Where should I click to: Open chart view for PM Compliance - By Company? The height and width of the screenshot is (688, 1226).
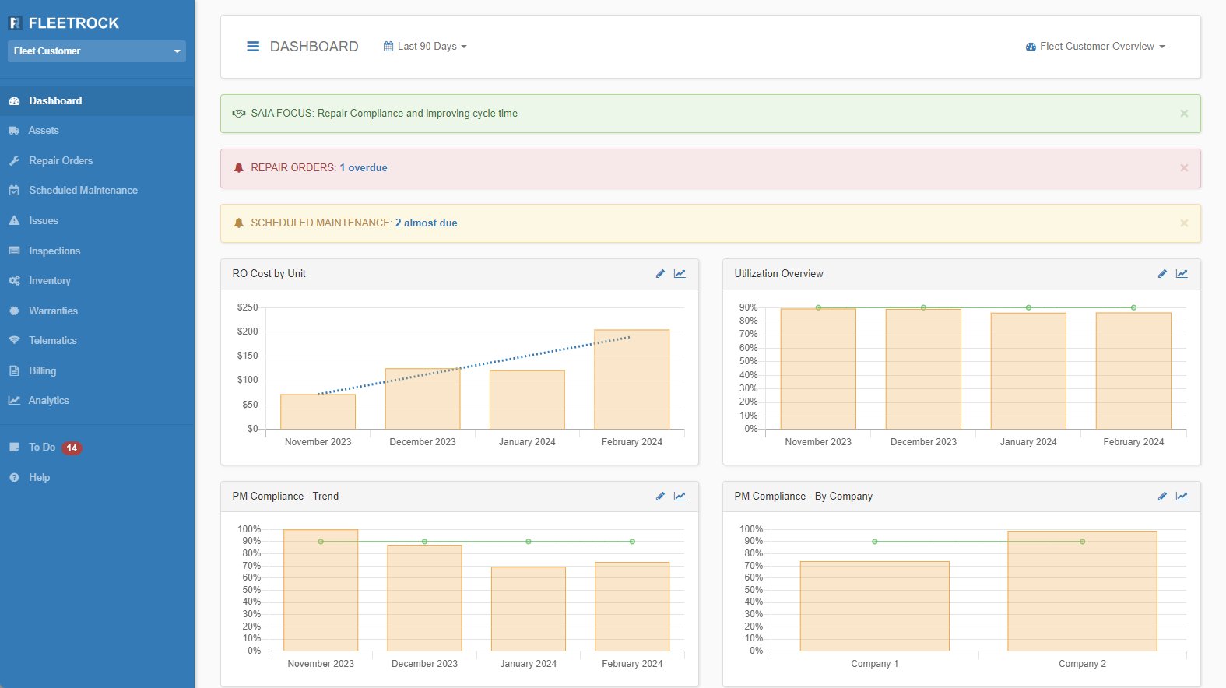point(1182,497)
